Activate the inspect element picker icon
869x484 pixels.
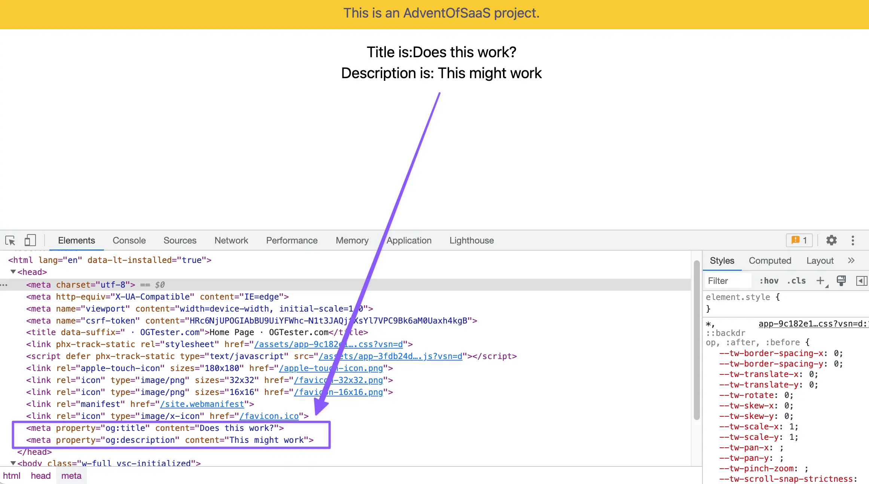[10, 240]
